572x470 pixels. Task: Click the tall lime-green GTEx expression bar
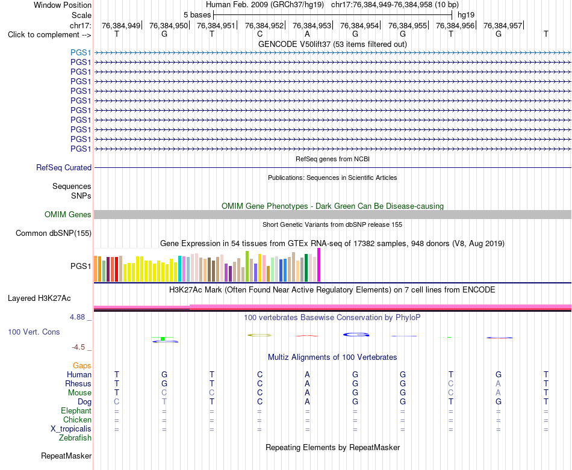(x=247, y=266)
